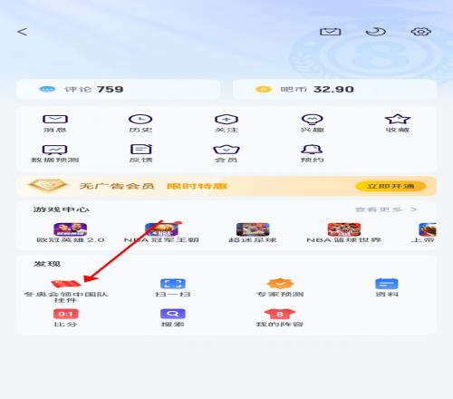The image size is (453, 399).
Task: Launch the NBA冠军王朝 game thumbnail
Action: pyautogui.click(x=161, y=229)
